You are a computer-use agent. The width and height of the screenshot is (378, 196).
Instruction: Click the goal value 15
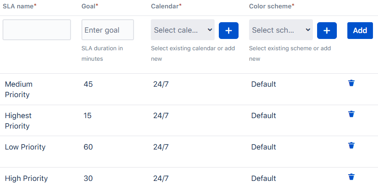coord(87,116)
